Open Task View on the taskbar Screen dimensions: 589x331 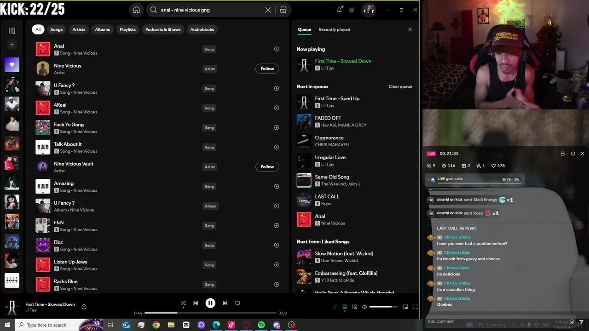pos(110,325)
